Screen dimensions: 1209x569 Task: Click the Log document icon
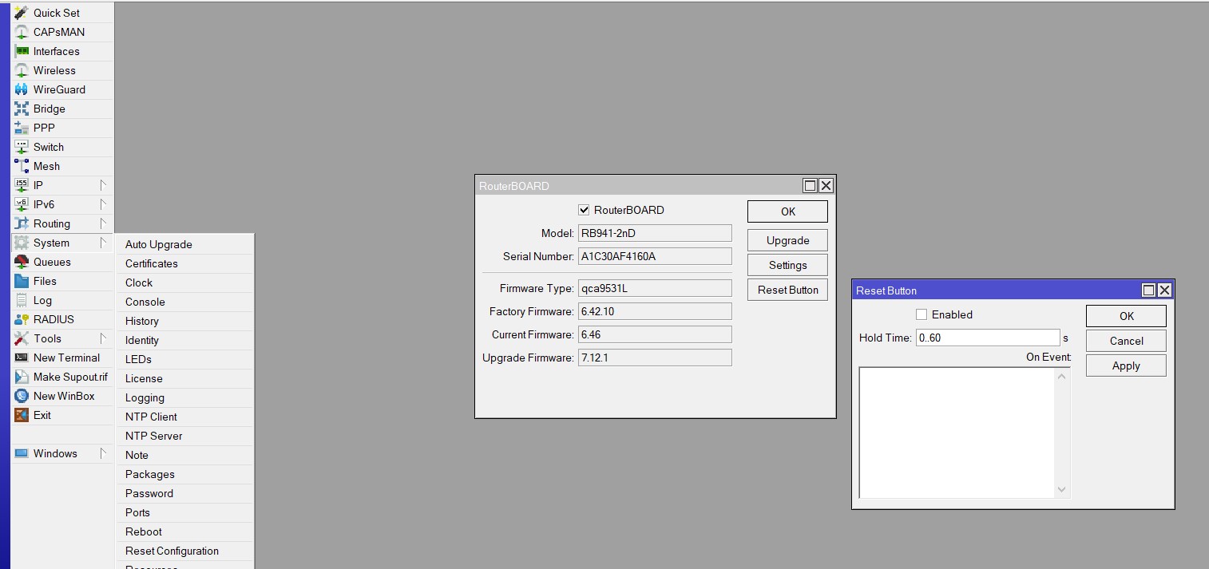22,300
